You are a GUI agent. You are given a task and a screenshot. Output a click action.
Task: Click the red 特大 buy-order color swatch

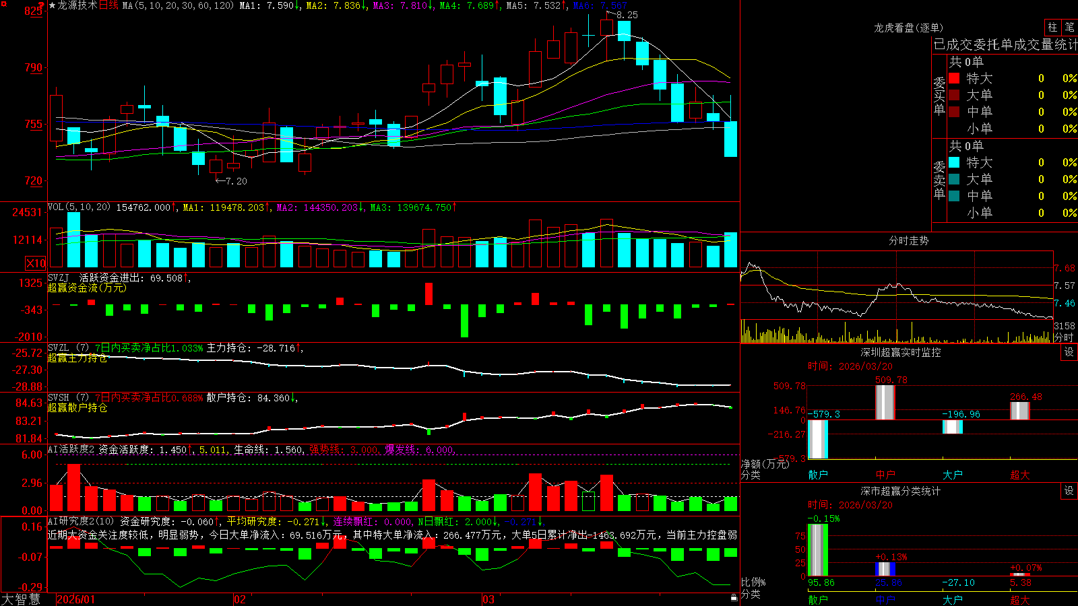(954, 78)
